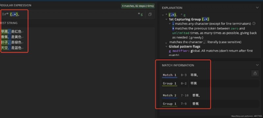Screen dimensions: 263x118
Task: Click 'matches the character , literally' line
Action: [x=203, y=42]
